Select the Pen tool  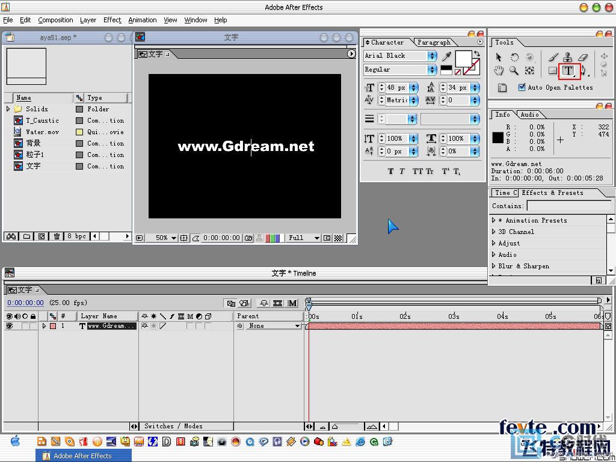click(585, 71)
